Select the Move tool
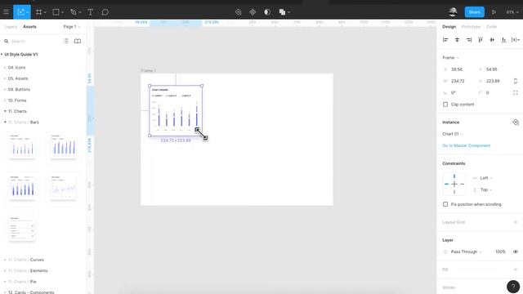 pyautogui.click(x=21, y=12)
